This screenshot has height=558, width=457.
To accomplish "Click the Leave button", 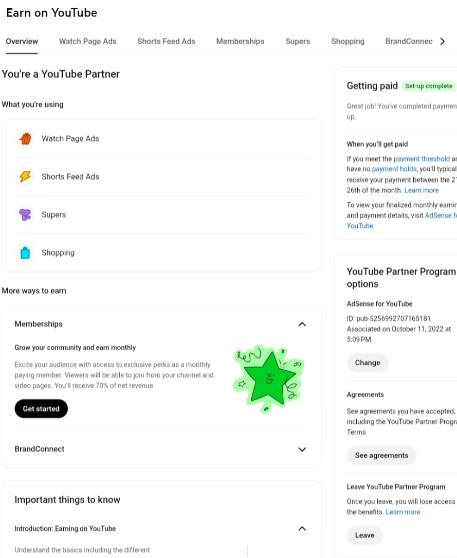I will pos(364,535).
